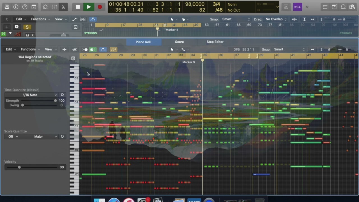
Task: Open the List Editors
Action: (x=325, y=7)
